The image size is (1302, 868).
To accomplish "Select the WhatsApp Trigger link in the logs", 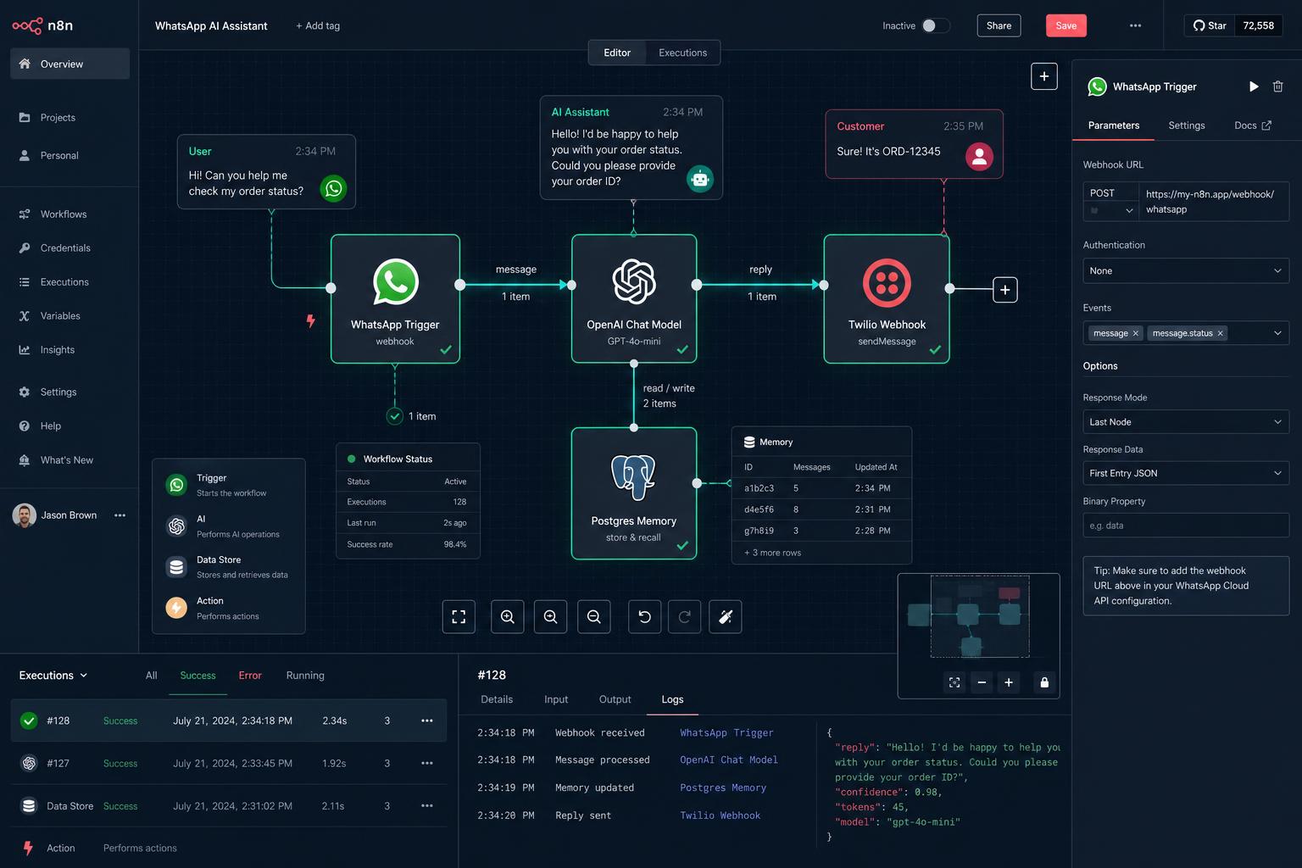I will (726, 732).
